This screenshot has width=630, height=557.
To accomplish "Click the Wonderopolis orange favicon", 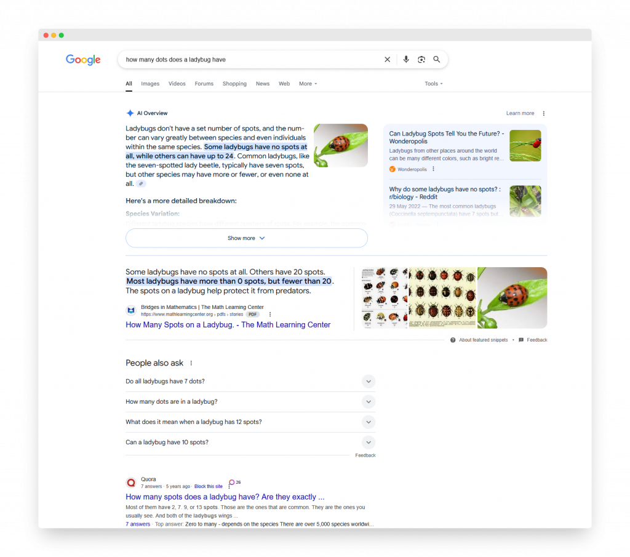I will pos(392,169).
